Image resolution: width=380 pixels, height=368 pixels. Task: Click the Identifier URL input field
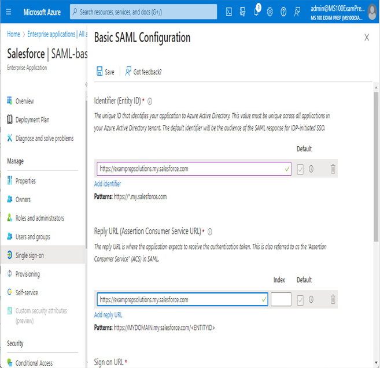pos(194,169)
